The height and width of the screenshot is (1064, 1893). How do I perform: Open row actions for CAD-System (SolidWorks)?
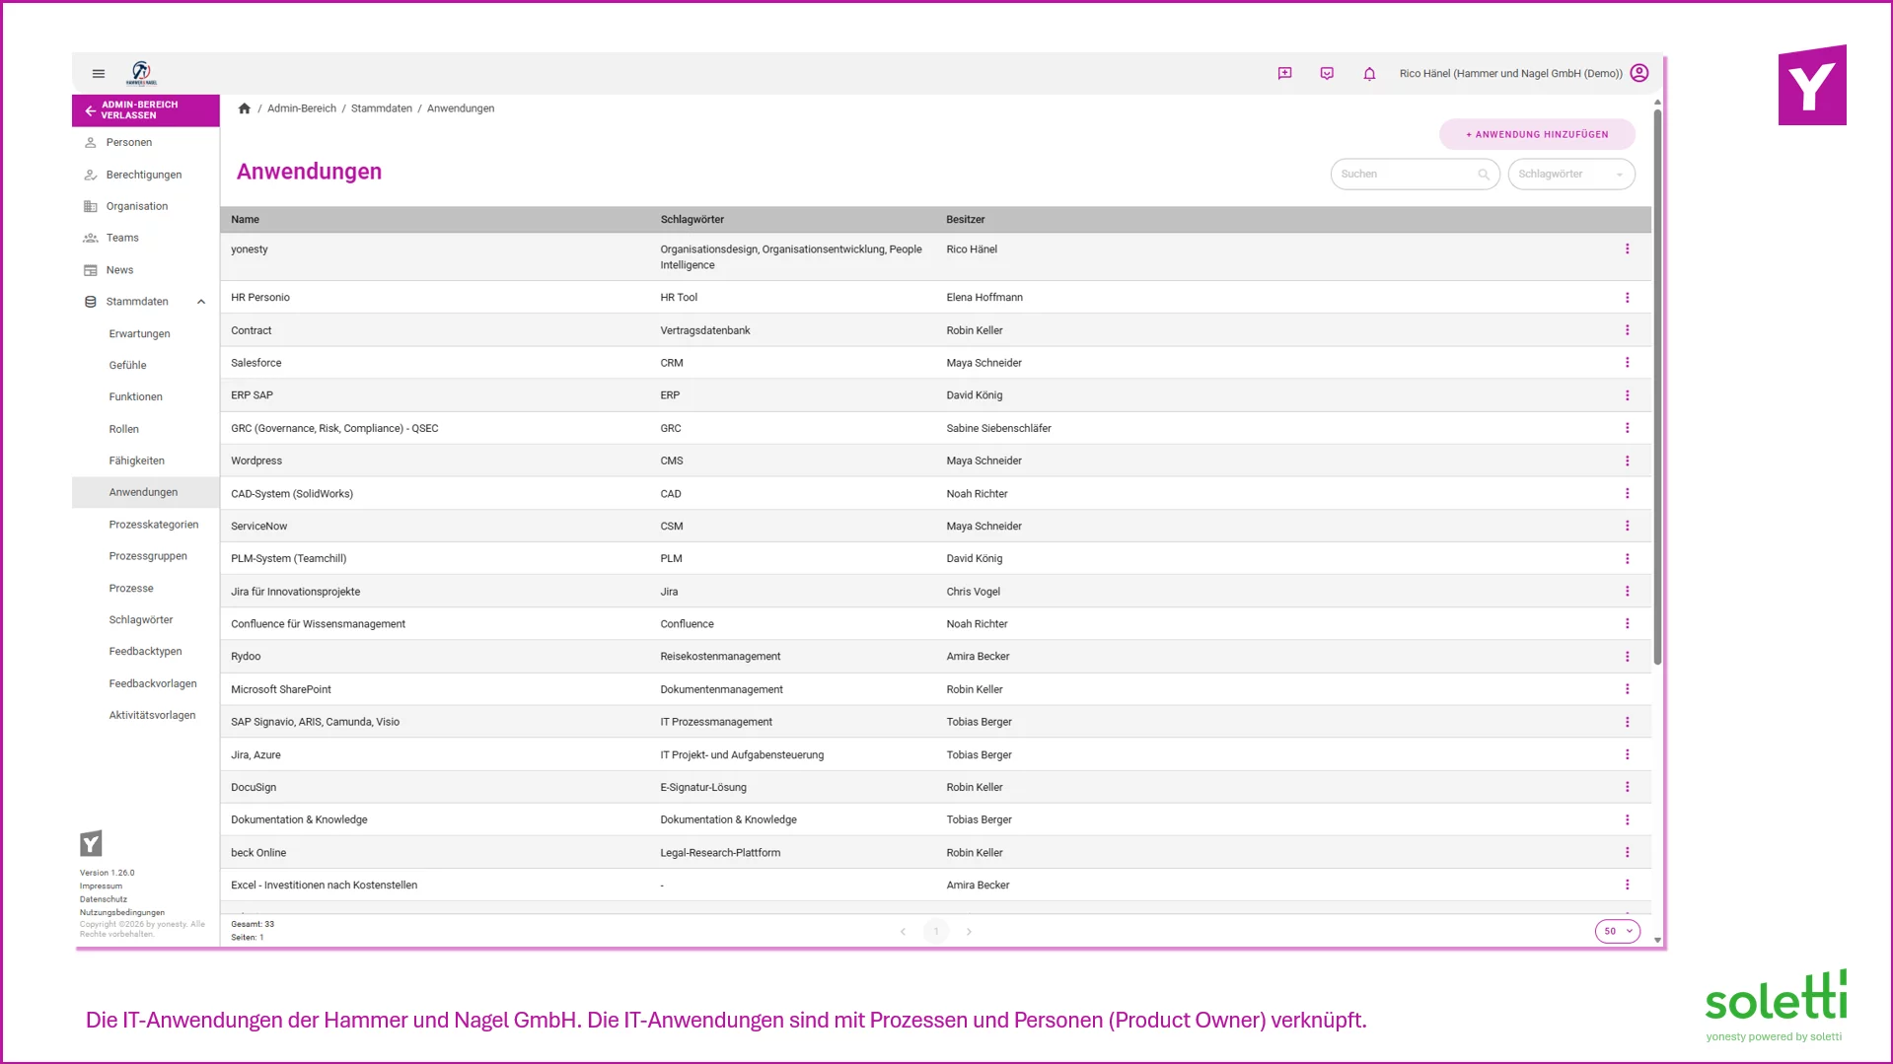1628,493
